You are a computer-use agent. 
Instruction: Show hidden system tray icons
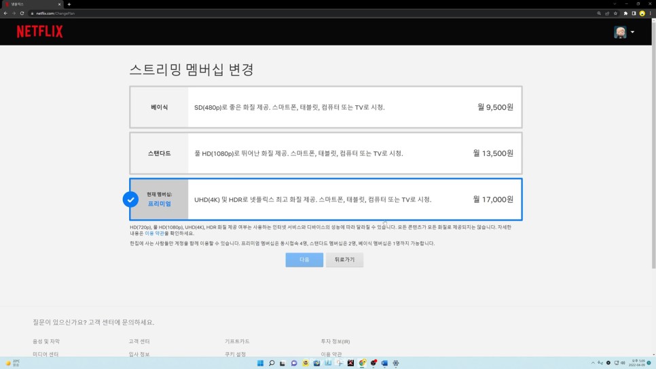[x=593, y=363]
